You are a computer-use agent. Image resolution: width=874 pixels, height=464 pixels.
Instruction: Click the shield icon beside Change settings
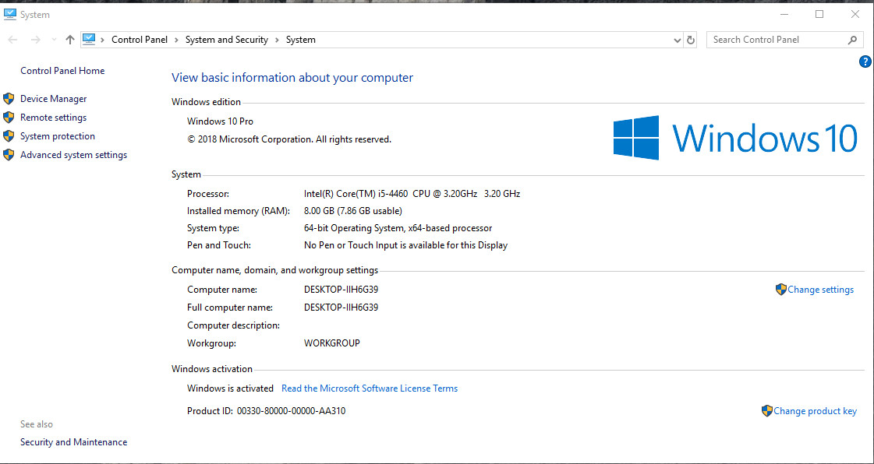pos(780,290)
